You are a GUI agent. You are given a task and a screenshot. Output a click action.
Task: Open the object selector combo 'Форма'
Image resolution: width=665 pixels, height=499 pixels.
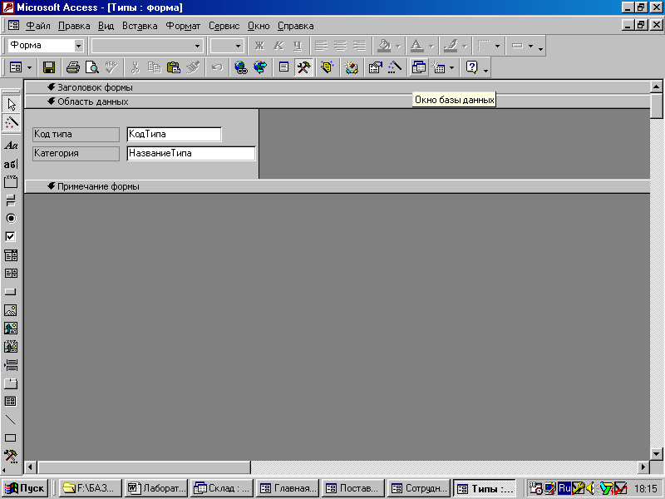point(78,46)
